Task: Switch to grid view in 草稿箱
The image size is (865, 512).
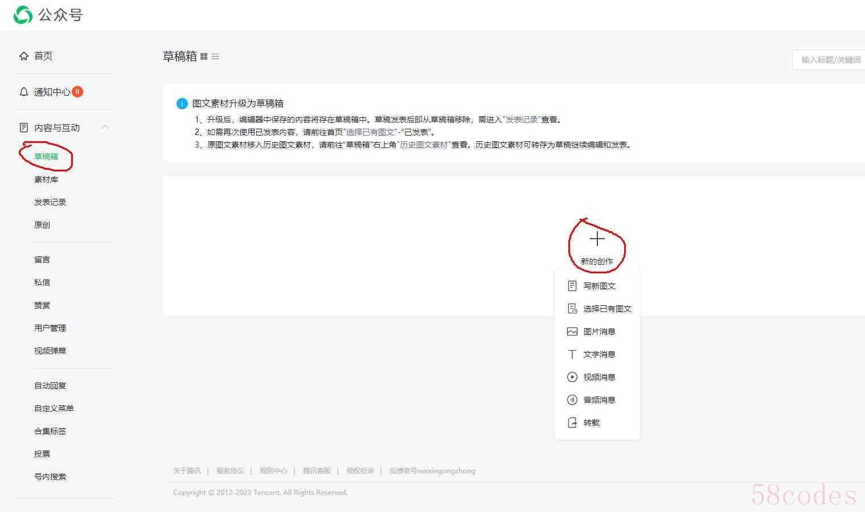Action: click(x=204, y=56)
